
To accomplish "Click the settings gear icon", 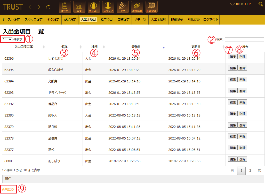I will click(260, 4).
